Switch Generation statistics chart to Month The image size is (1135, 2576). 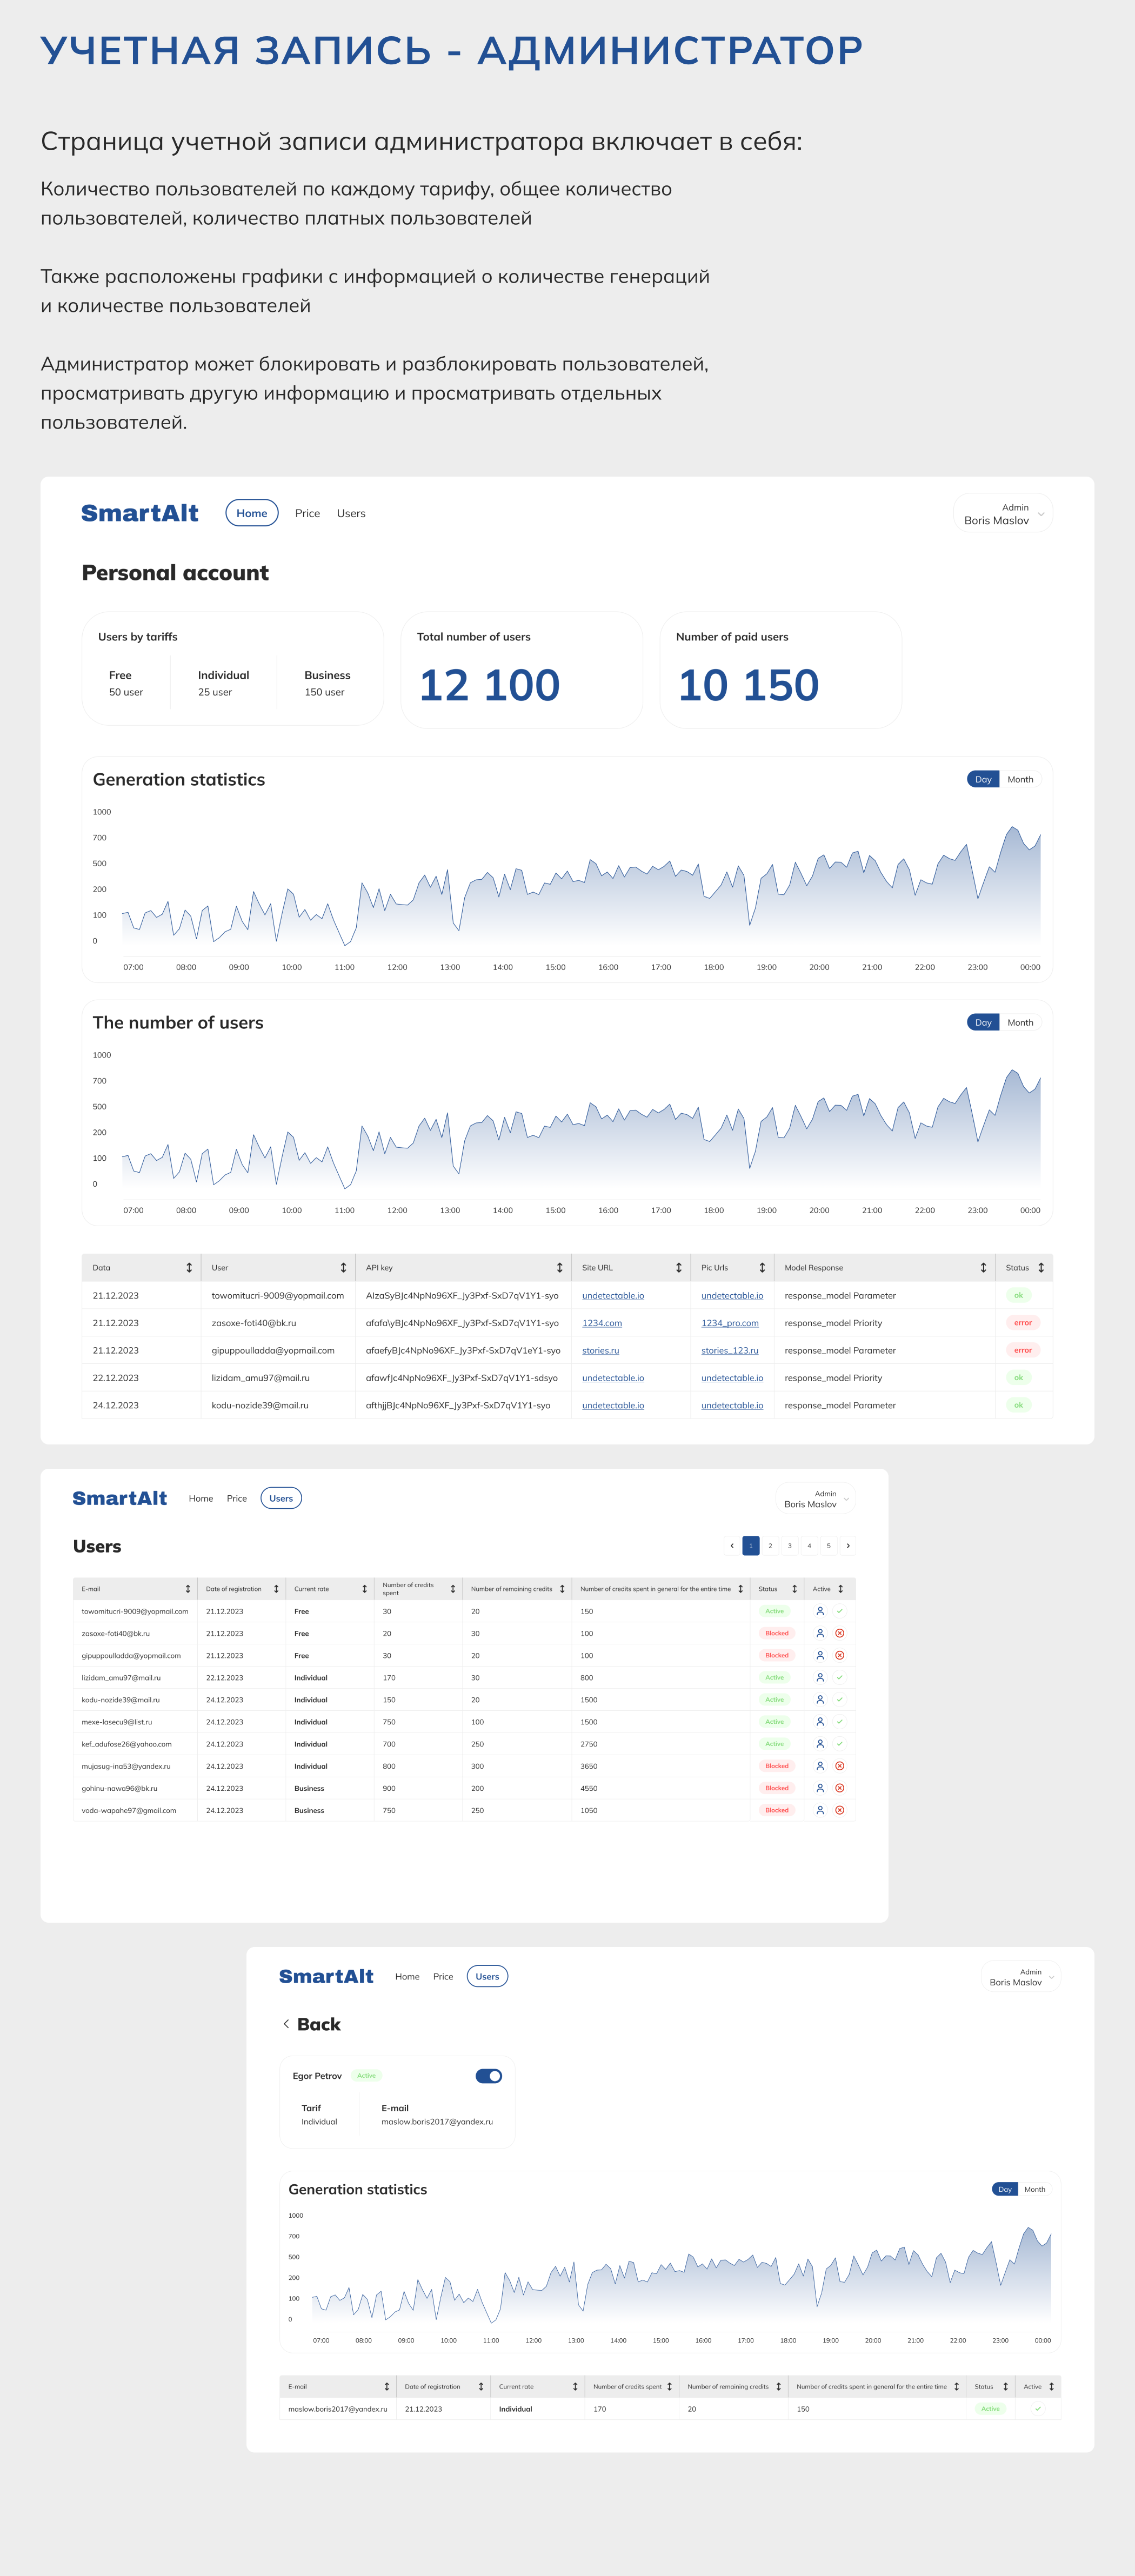(x=1020, y=779)
